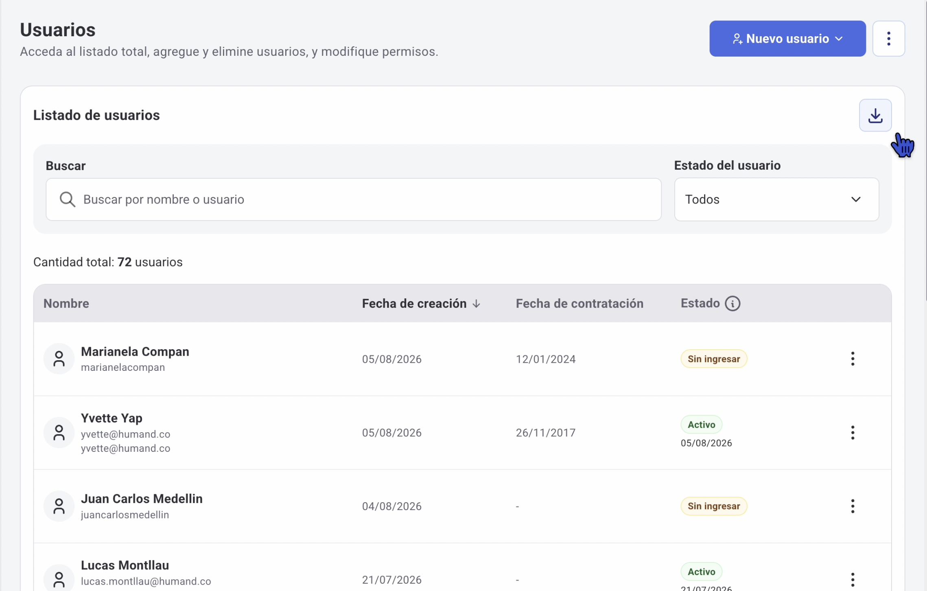
Task: Sort by the Estado column header
Action: tap(700, 304)
